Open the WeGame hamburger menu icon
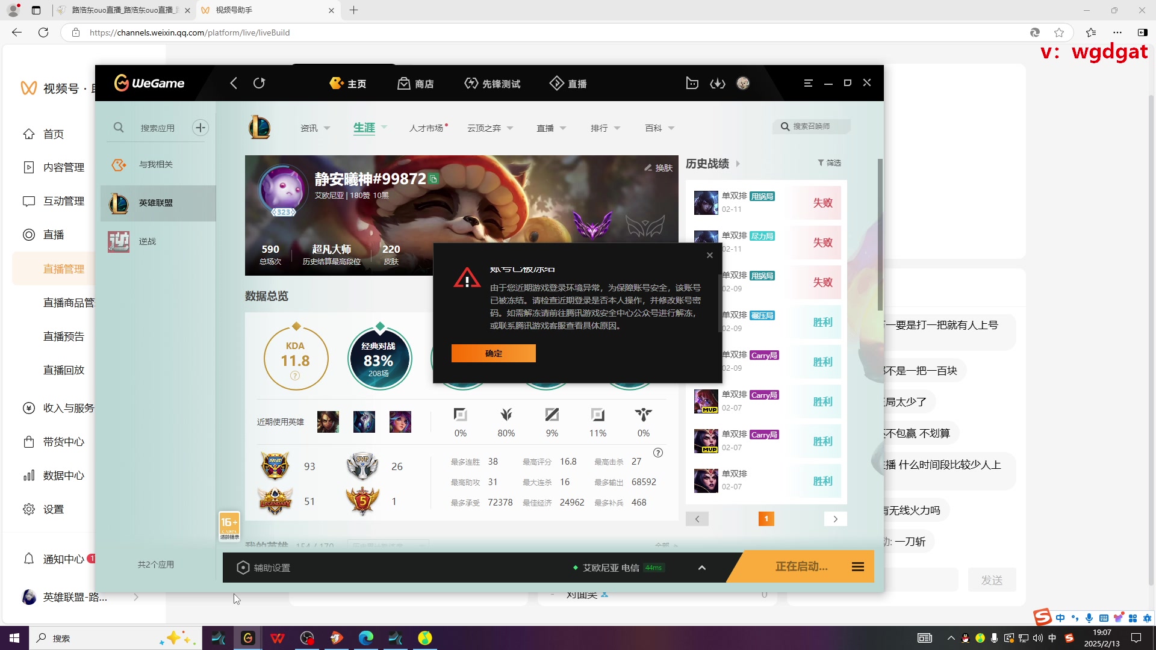Viewport: 1156px width, 650px height. (809, 83)
